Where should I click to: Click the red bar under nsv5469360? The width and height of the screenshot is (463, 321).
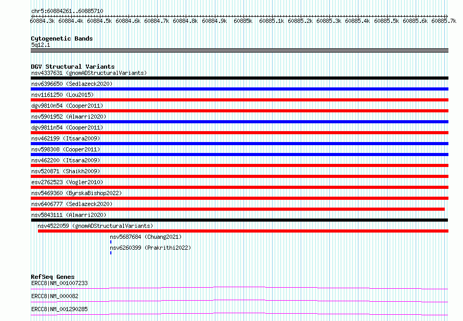239,198
